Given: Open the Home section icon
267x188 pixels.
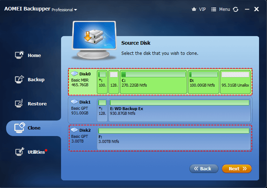Looking at the screenshot, I should [19, 55].
